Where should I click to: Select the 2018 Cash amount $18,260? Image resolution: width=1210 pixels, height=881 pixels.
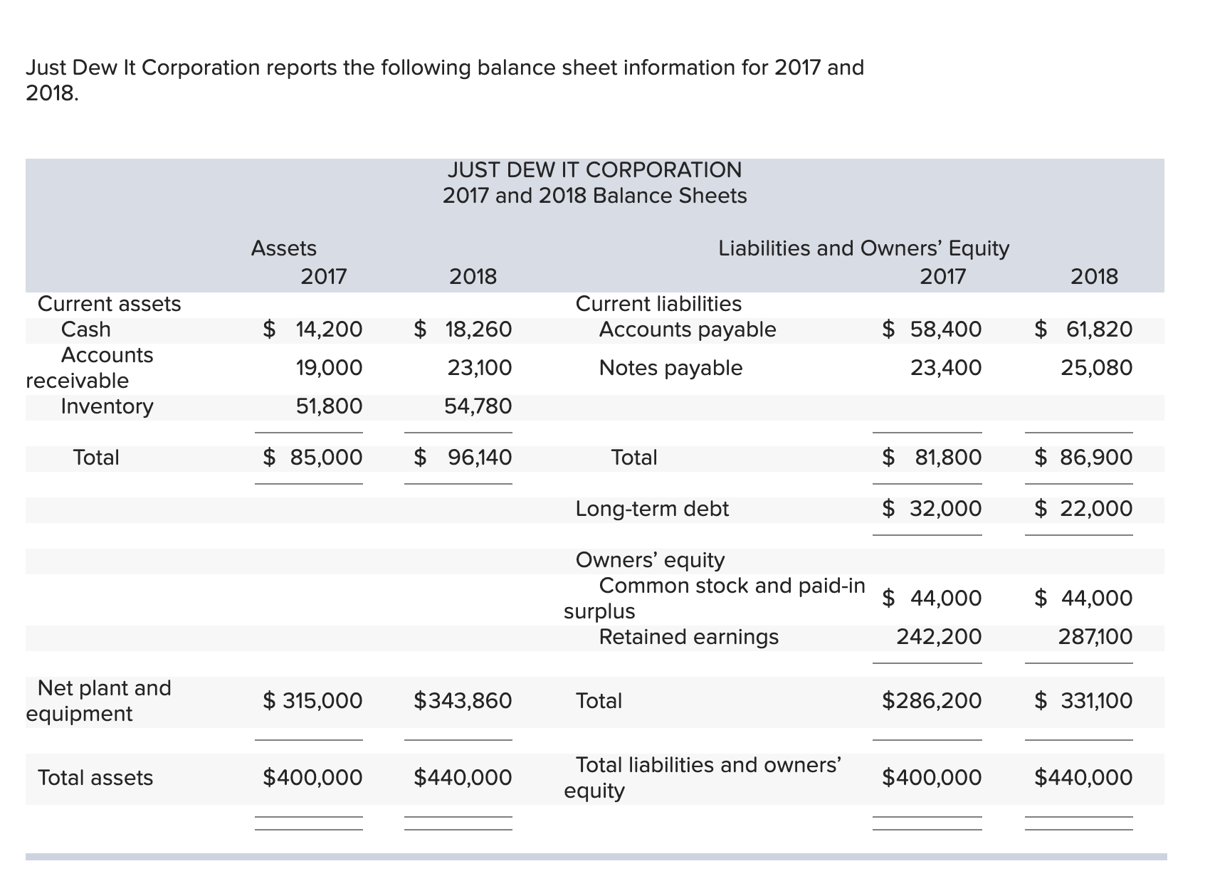463,329
